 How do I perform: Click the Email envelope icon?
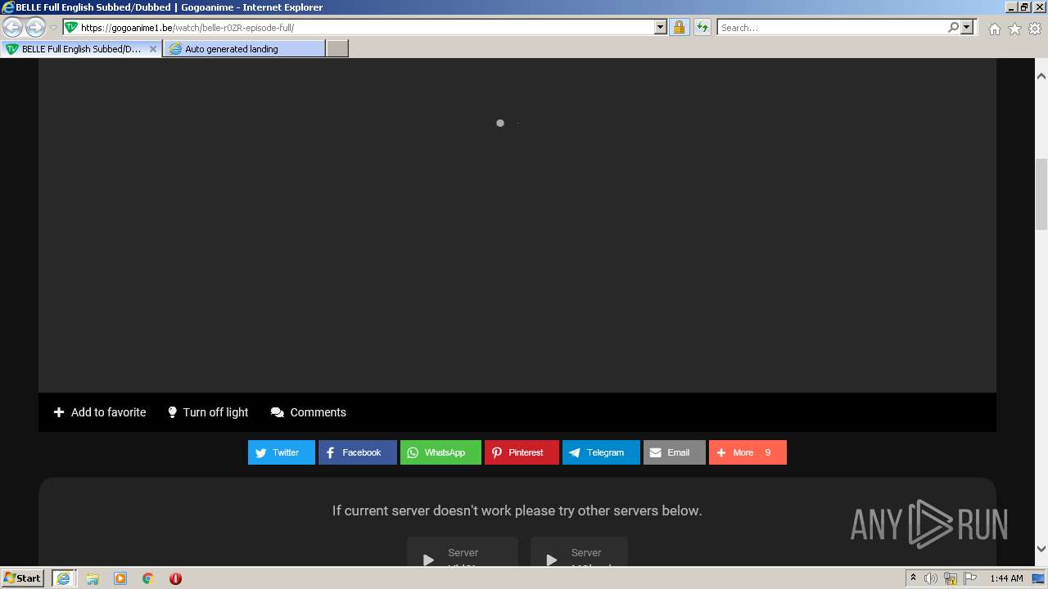tap(656, 452)
